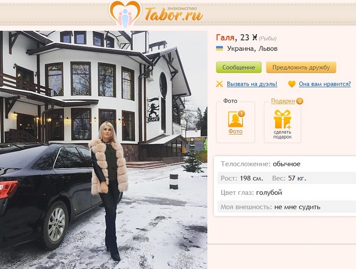Send a message with Сообщение button
356x269 pixels.
[x=239, y=67]
